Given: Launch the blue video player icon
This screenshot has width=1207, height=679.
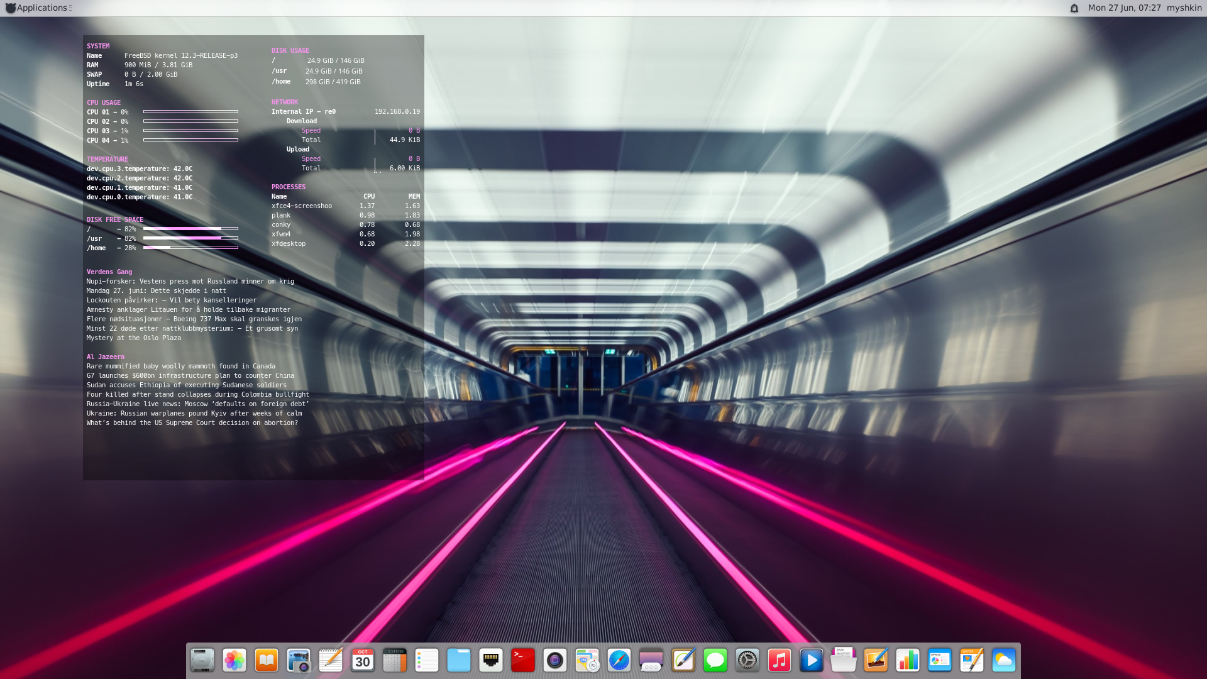Looking at the screenshot, I should [812, 660].
